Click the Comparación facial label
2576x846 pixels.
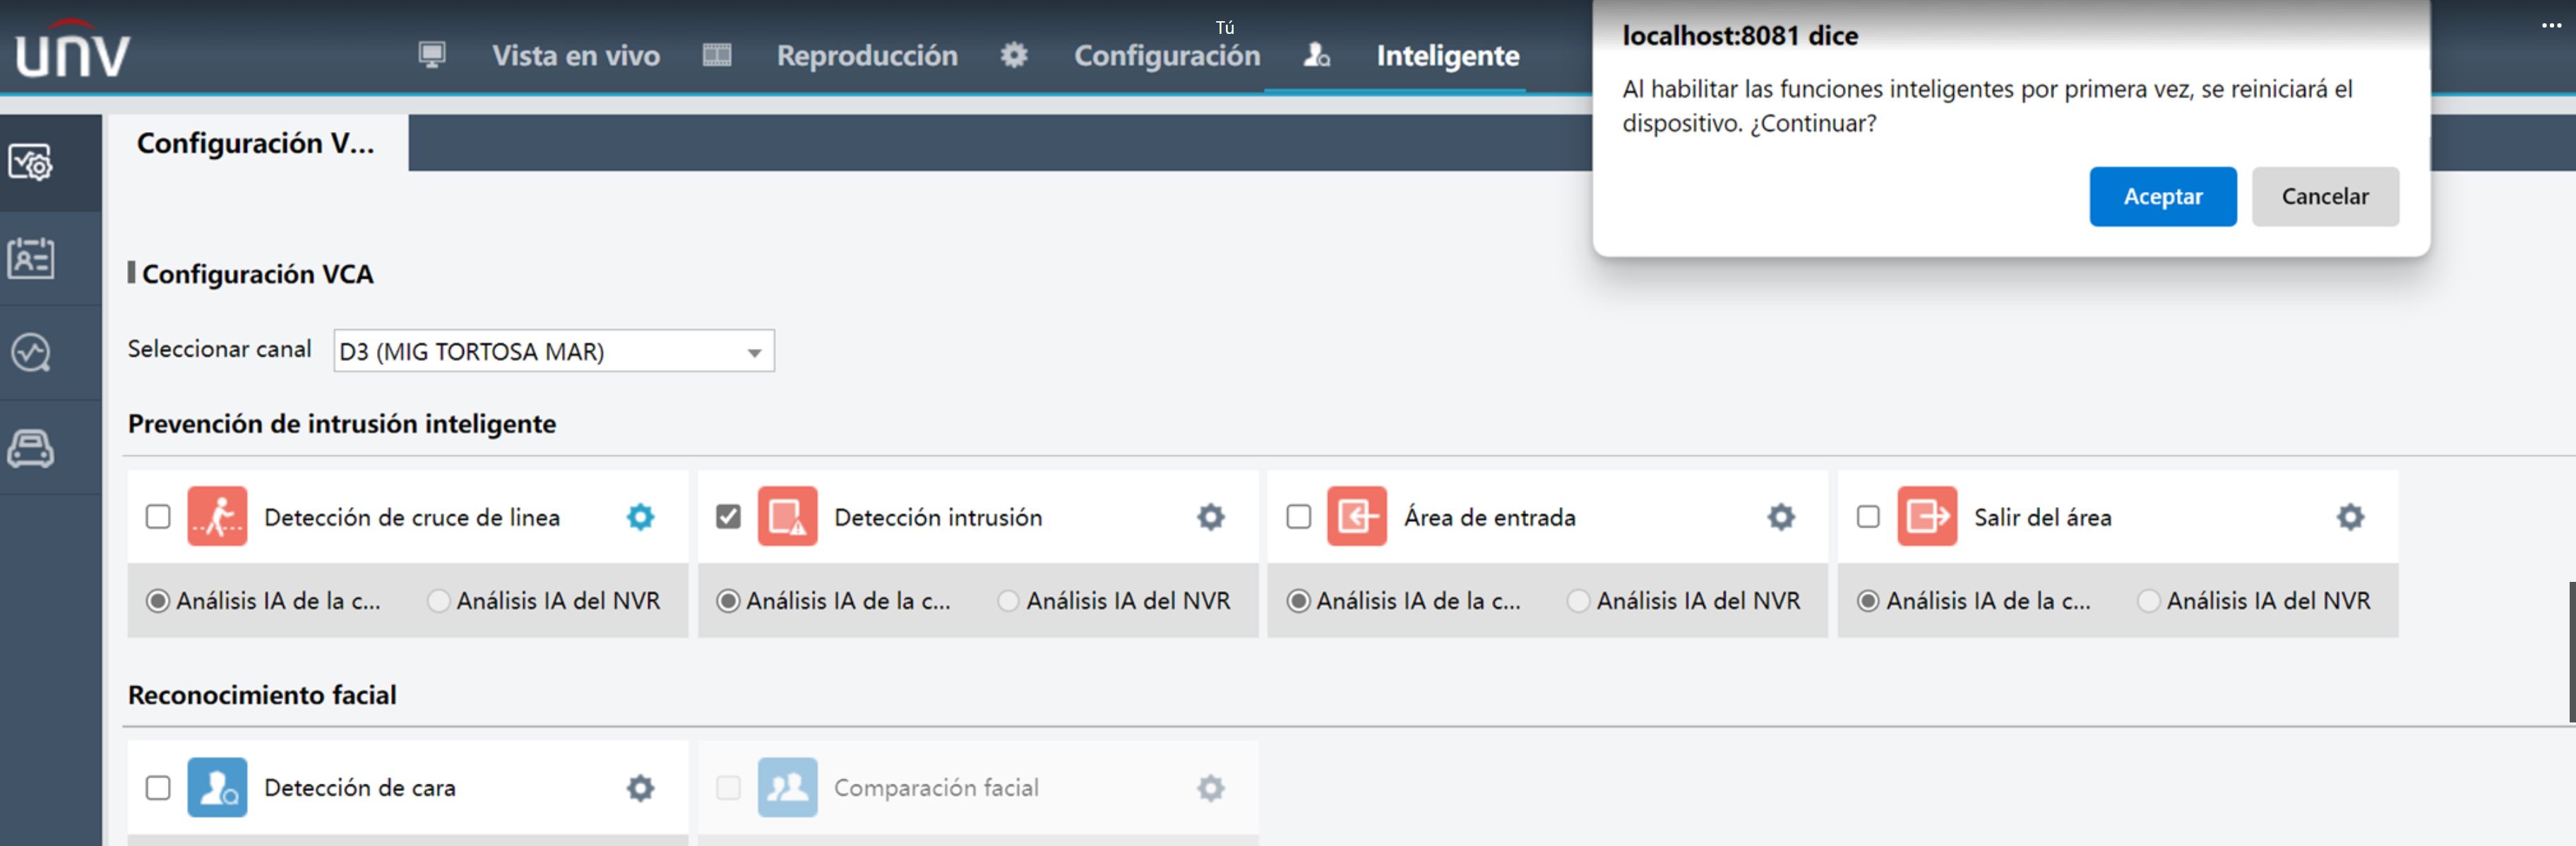click(936, 788)
